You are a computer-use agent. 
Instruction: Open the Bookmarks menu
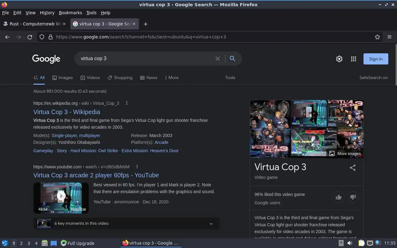pos(70,13)
